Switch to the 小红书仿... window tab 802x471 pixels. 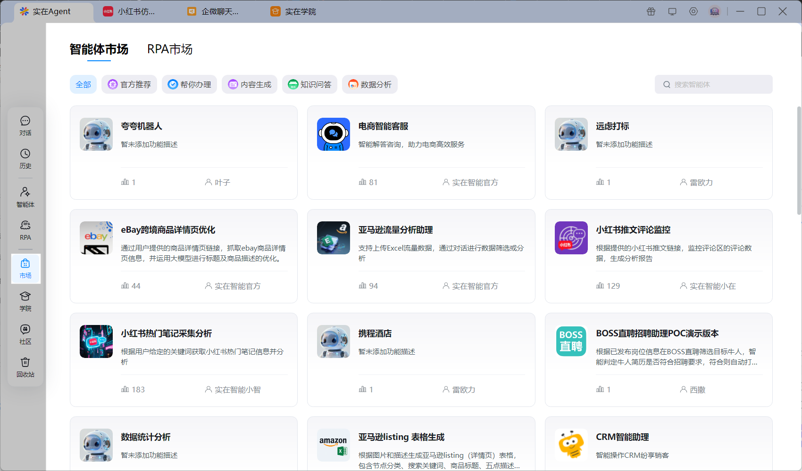129,11
